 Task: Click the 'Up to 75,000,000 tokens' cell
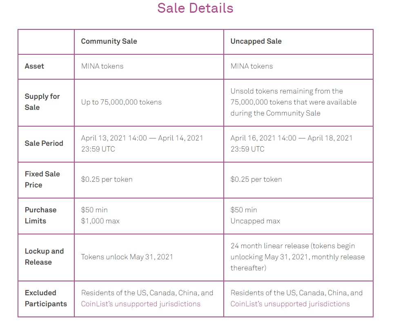[121, 102]
